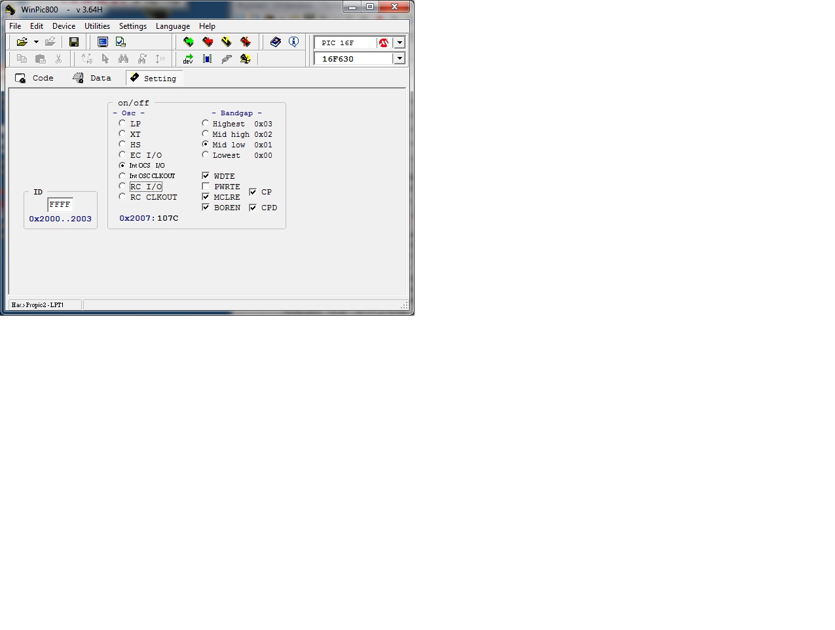Click the ID field containing FFFF
The width and height of the screenshot is (835, 630).
[60, 205]
